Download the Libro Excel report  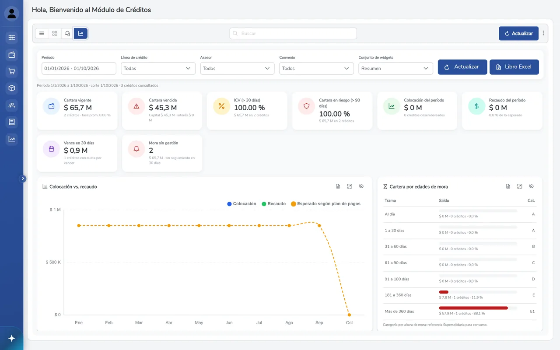click(514, 67)
